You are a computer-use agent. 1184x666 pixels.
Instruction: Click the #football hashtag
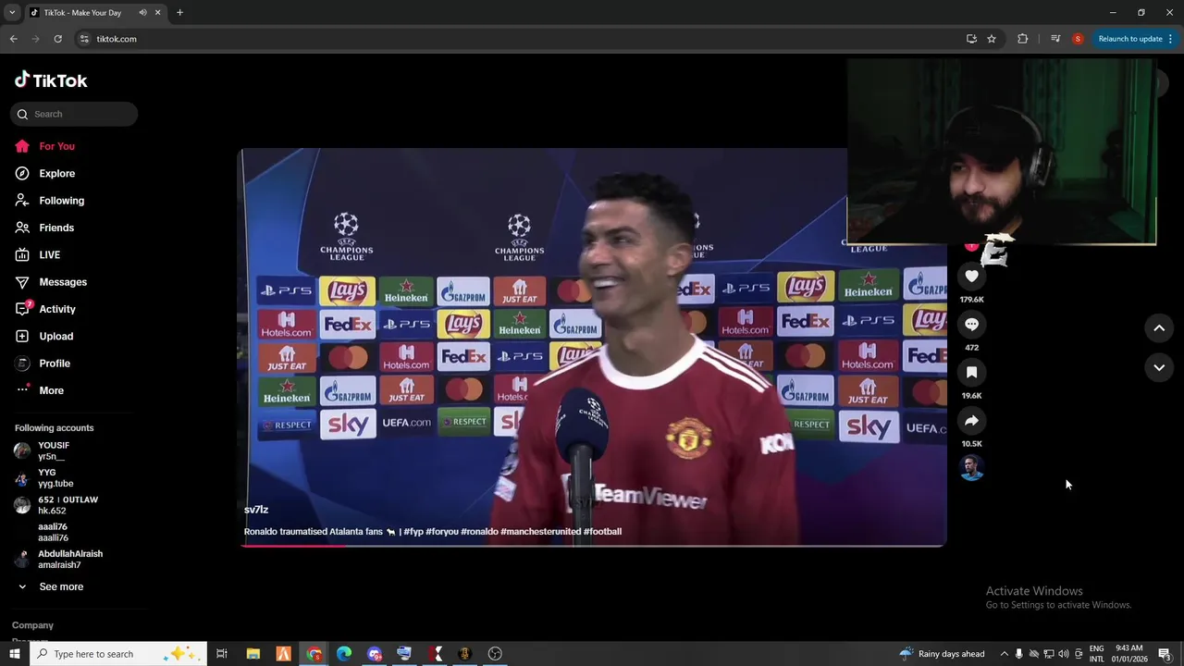coord(602,532)
